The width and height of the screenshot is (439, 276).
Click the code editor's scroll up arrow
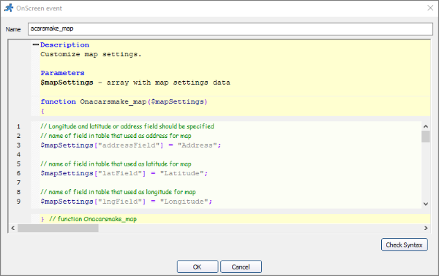click(426, 126)
